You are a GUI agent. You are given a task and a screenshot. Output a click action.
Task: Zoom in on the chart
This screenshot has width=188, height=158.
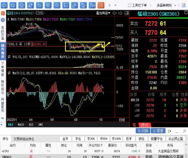(x=48, y=5)
